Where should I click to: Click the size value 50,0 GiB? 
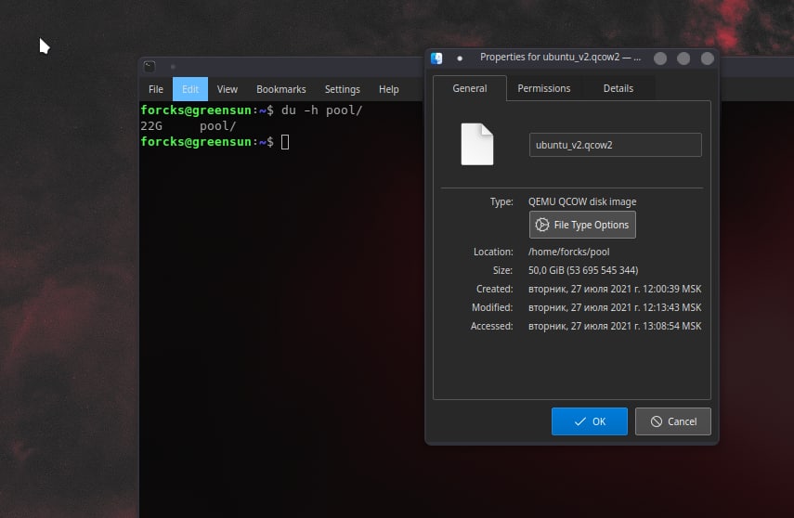point(583,270)
